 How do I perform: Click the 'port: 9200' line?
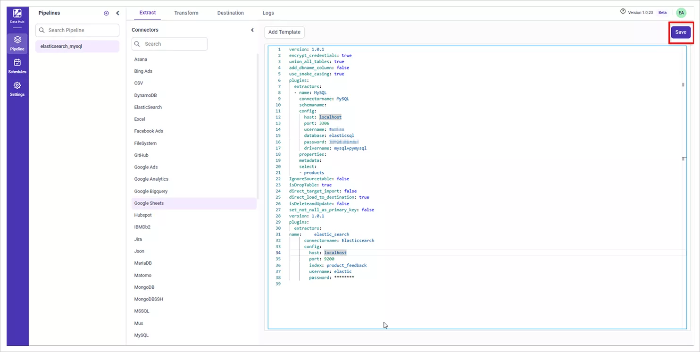click(322, 259)
